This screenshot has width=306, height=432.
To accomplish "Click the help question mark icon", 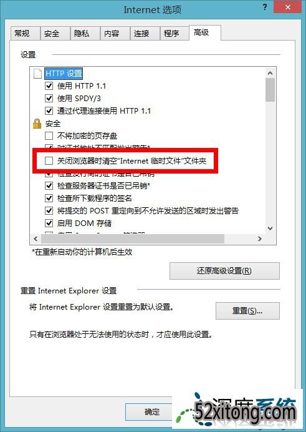I will tap(265, 7).
